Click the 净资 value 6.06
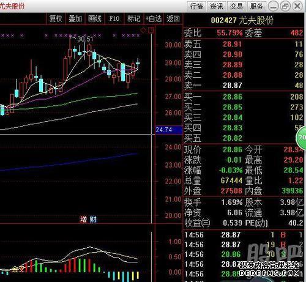The width and height of the screenshot is (306, 282). click(234, 213)
